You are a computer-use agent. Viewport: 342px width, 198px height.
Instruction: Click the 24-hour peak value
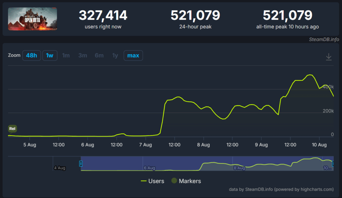195,15
